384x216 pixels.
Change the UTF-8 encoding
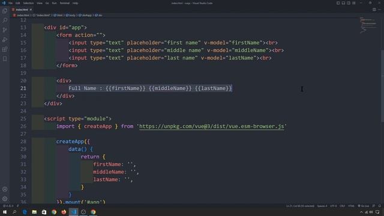(x=334, y=206)
